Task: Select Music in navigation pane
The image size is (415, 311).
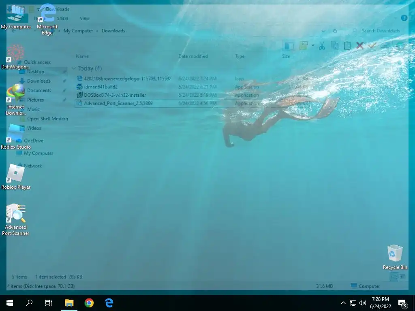Action: pos(33,109)
